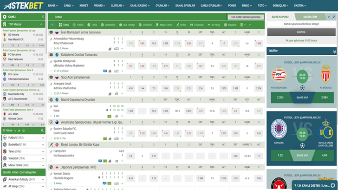Favorite the Eastern Suburbs F.C. match star

[51, 138]
